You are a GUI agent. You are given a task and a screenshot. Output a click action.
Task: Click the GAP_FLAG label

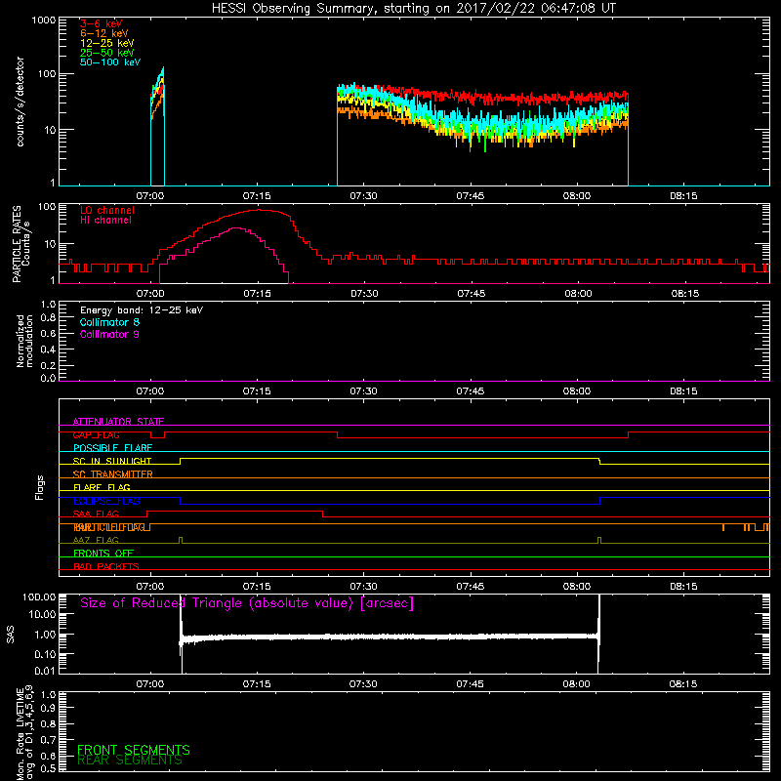pyautogui.click(x=96, y=434)
